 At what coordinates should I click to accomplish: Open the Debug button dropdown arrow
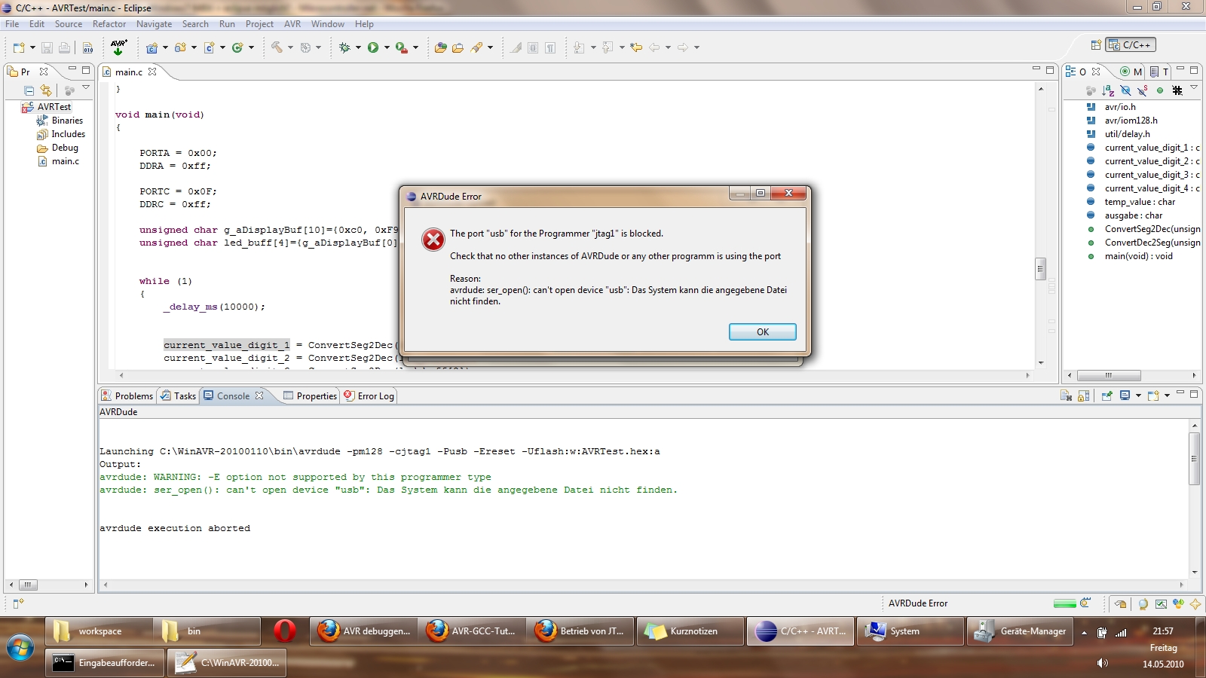[358, 47]
